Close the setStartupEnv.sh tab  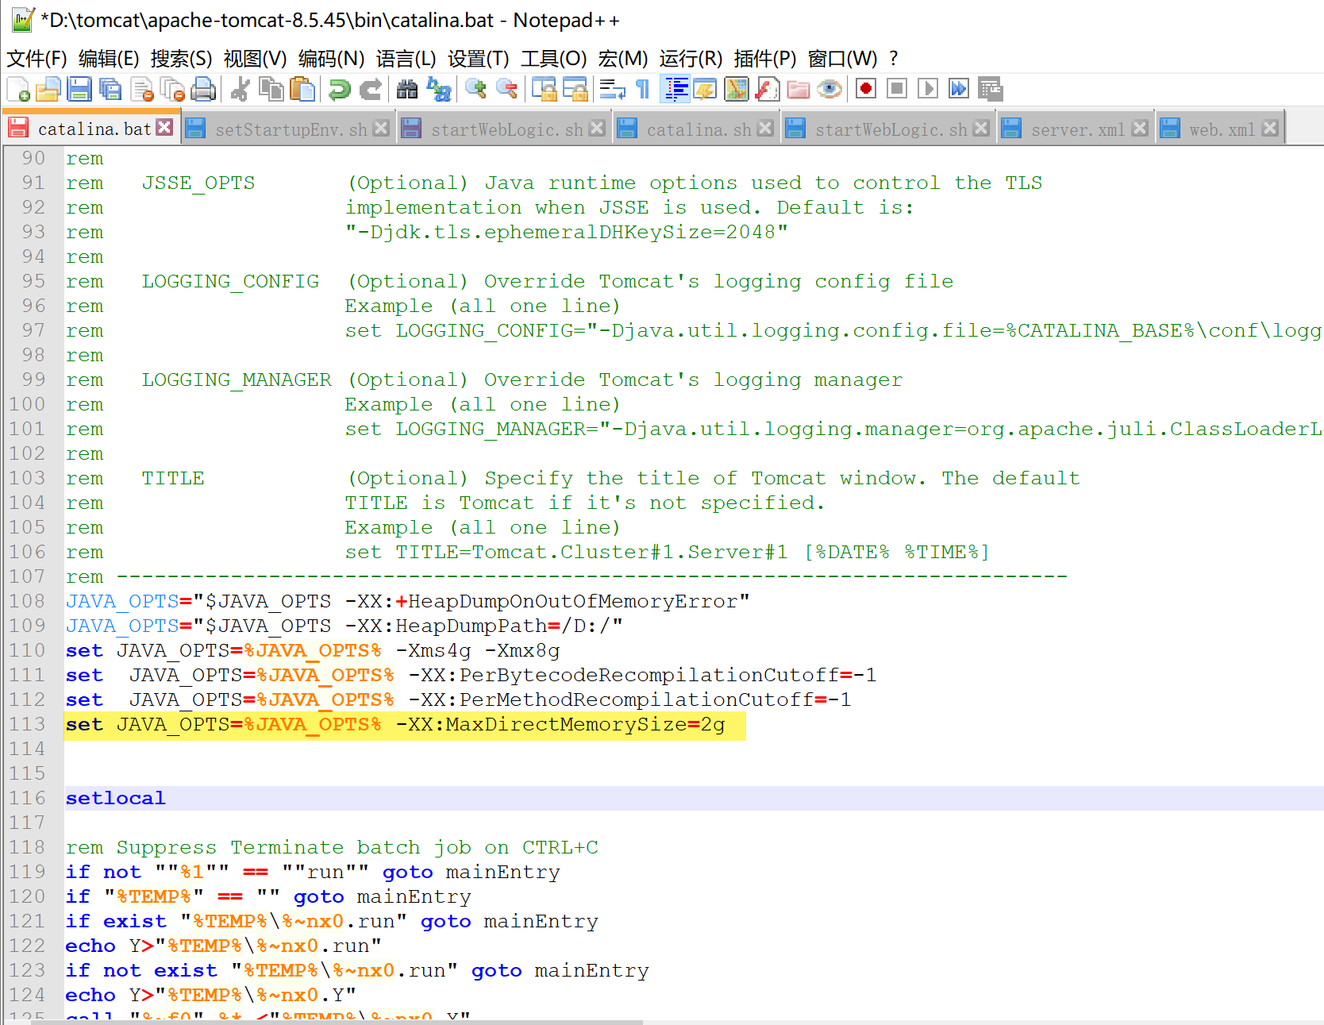pyautogui.click(x=381, y=128)
